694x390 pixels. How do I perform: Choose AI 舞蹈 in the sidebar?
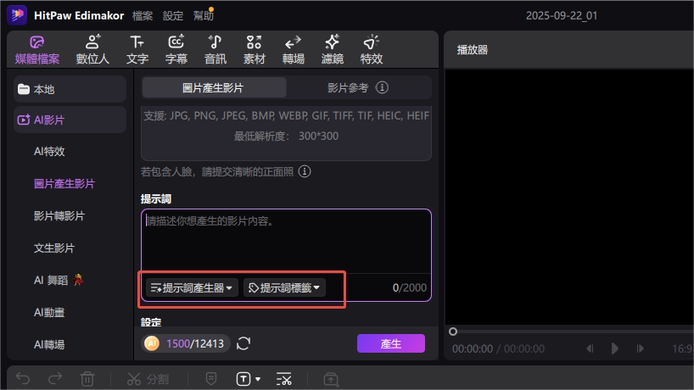(x=59, y=281)
